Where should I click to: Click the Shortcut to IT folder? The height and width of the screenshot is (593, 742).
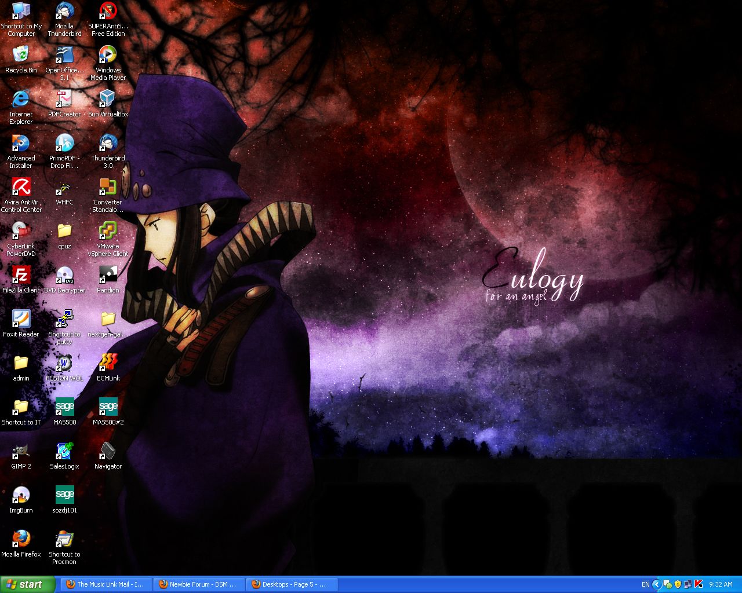click(x=21, y=412)
